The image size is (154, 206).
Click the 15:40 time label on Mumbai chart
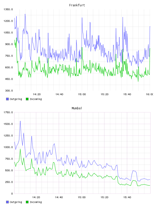[x=127, y=197]
